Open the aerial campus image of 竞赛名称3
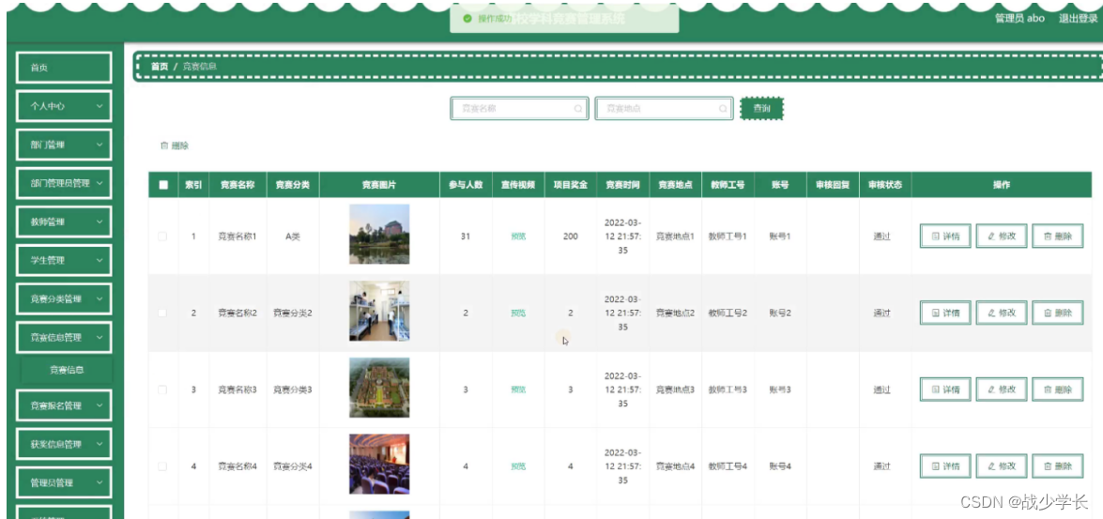The width and height of the screenshot is (1103, 519). (x=379, y=388)
